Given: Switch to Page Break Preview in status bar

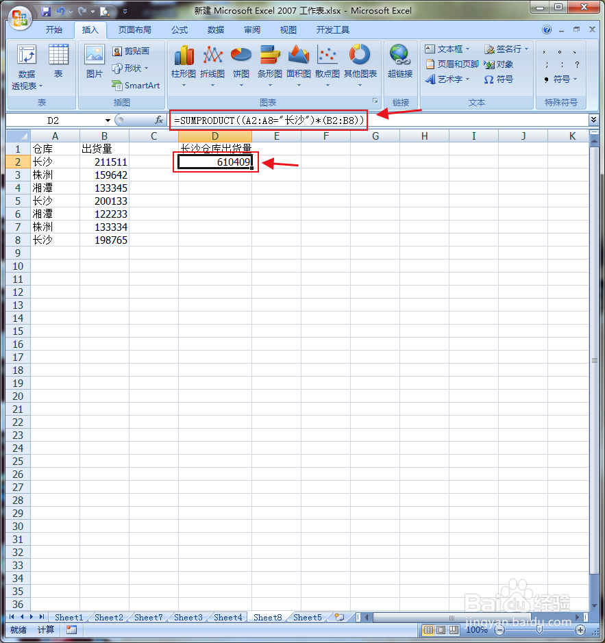Looking at the screenshot, I should point(454,630).
